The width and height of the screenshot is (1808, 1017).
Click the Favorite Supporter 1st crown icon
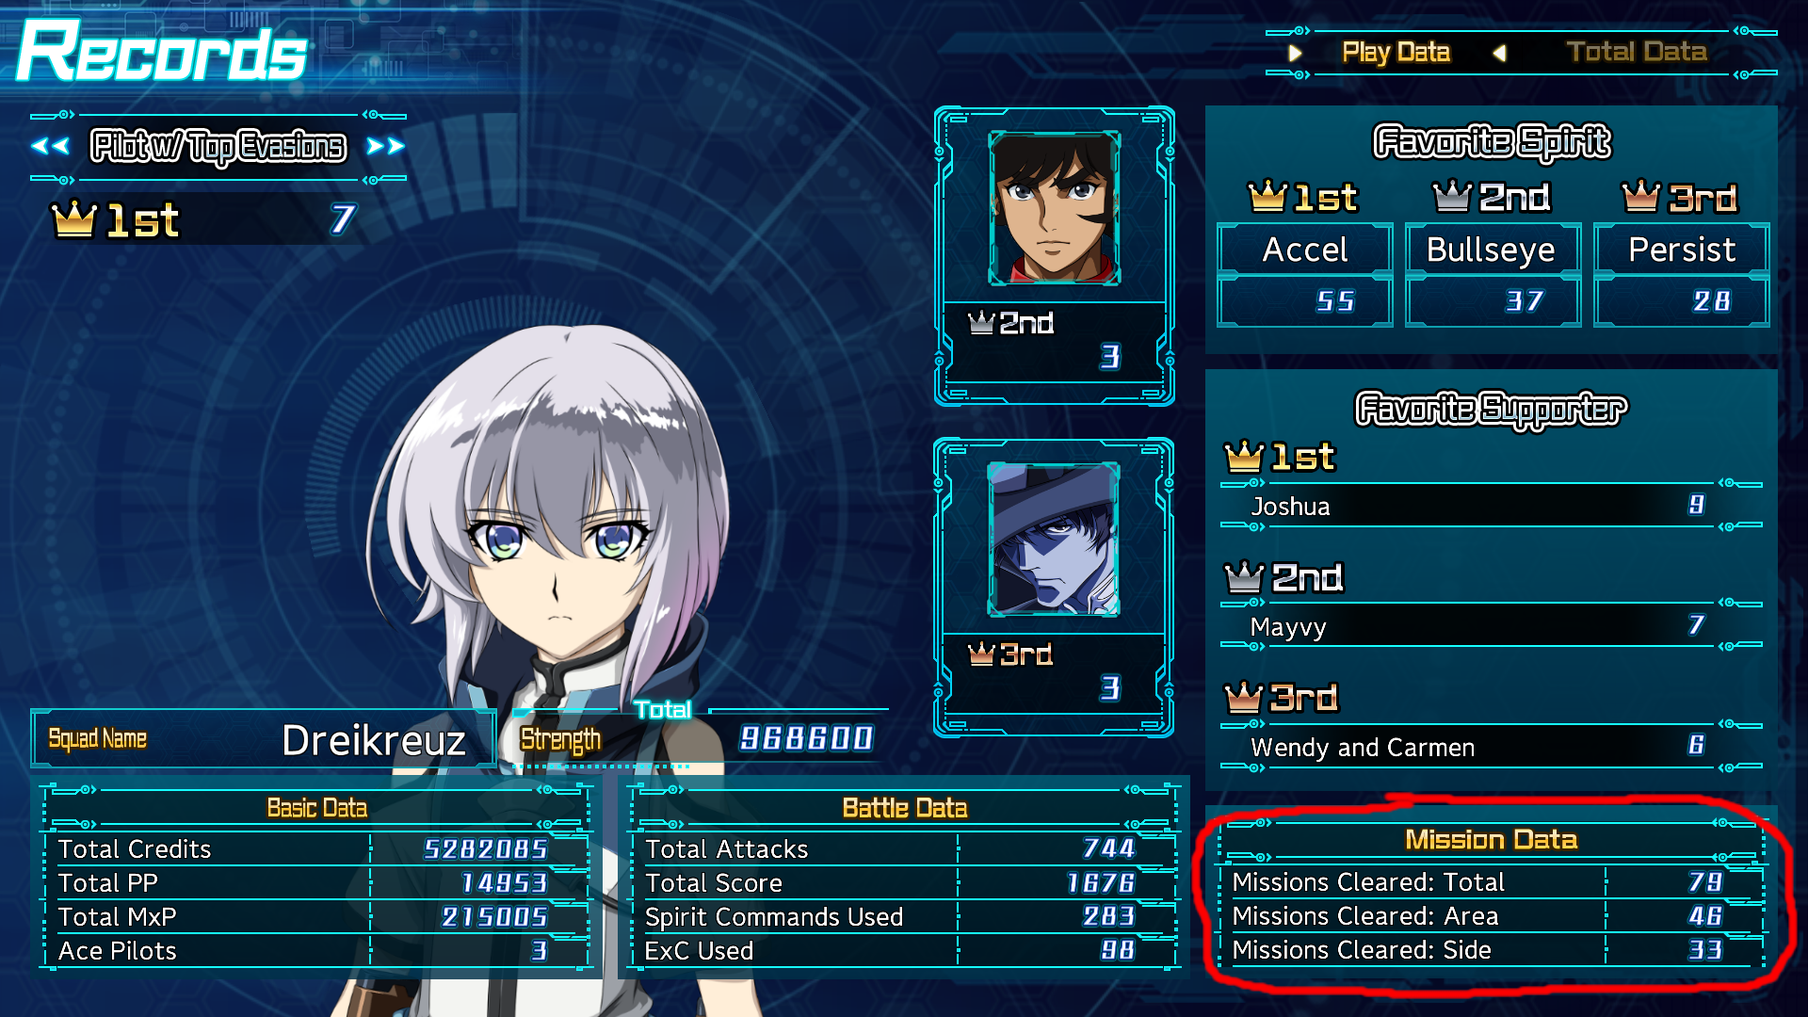pos(1244,457)
